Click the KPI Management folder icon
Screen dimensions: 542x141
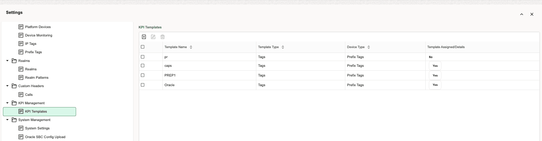pyautogui.click(x=14, y=103)
